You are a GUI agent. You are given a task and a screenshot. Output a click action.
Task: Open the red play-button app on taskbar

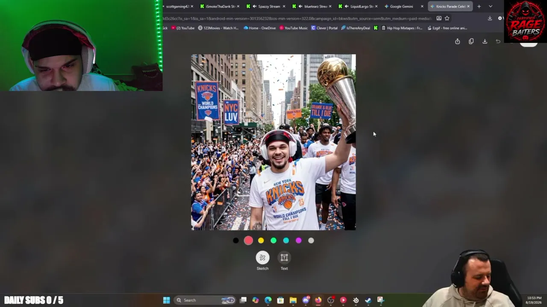(343, 300)
